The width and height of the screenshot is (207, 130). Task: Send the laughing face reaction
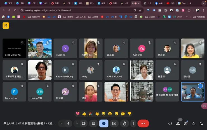(x=103, y=113)
